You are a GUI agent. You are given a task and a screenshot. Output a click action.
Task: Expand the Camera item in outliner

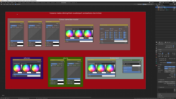157,7
